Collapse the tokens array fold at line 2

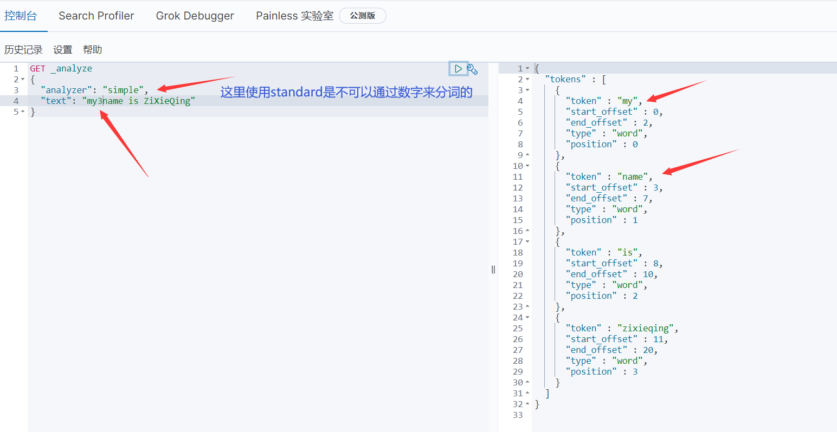(x=527, y=79)
